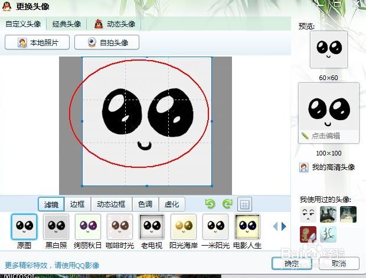Screen dimensions: 366x278
Task: Apply the 阳光海岸 filter thumbnail
Action: pos(184,227)
